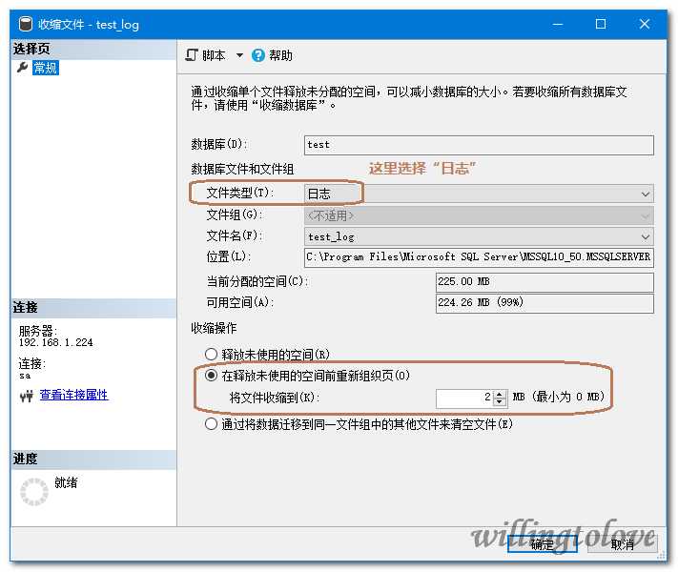The height and width of the screenshot is (572, 678).
Task: Click the connection icon beside 查看连接属性
Action: [27, 396]
